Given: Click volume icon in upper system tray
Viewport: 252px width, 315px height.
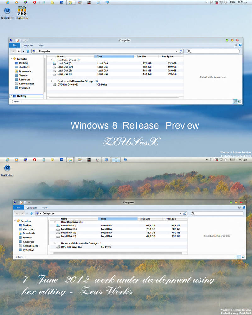Looking at the screenshot, I should tap(226, 2).
